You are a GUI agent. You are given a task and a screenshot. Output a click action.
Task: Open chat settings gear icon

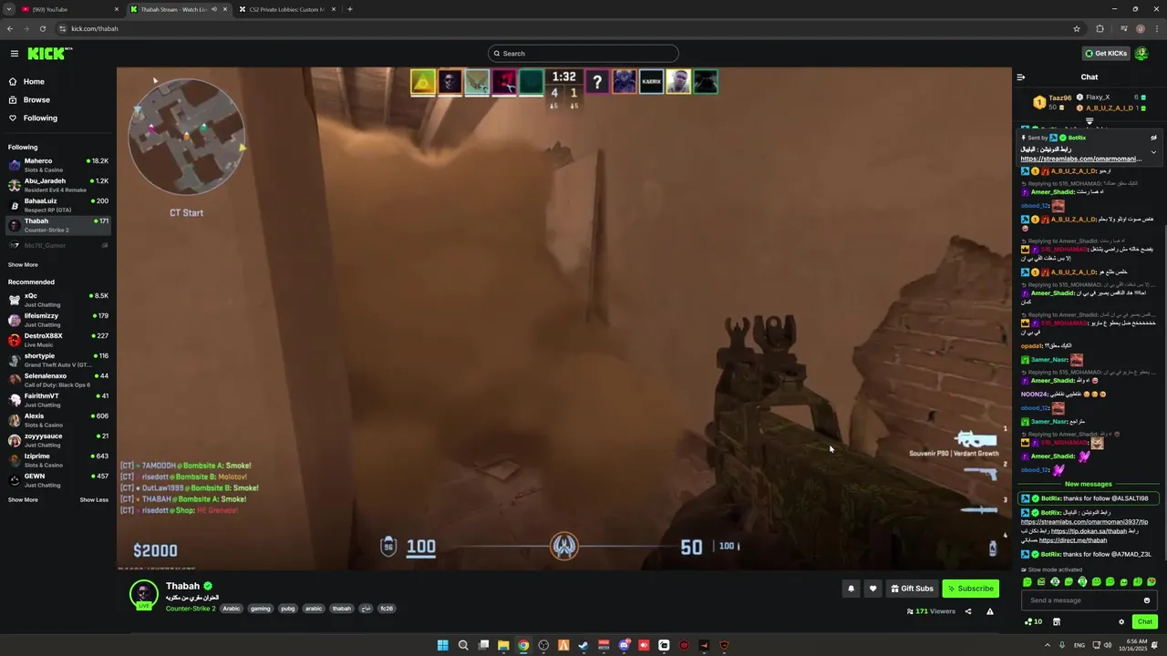(x=1121, y=622)
